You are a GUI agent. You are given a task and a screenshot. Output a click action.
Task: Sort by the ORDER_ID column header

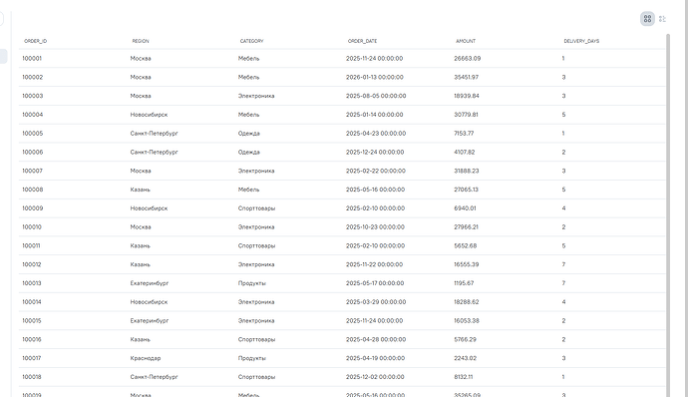[x=36, y=41]
